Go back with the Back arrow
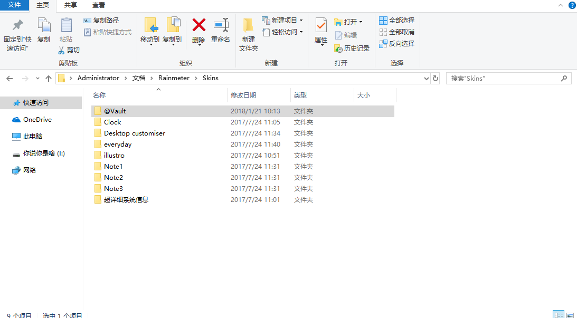Viewport: 577px width, 318px height. tap(10, 78)
